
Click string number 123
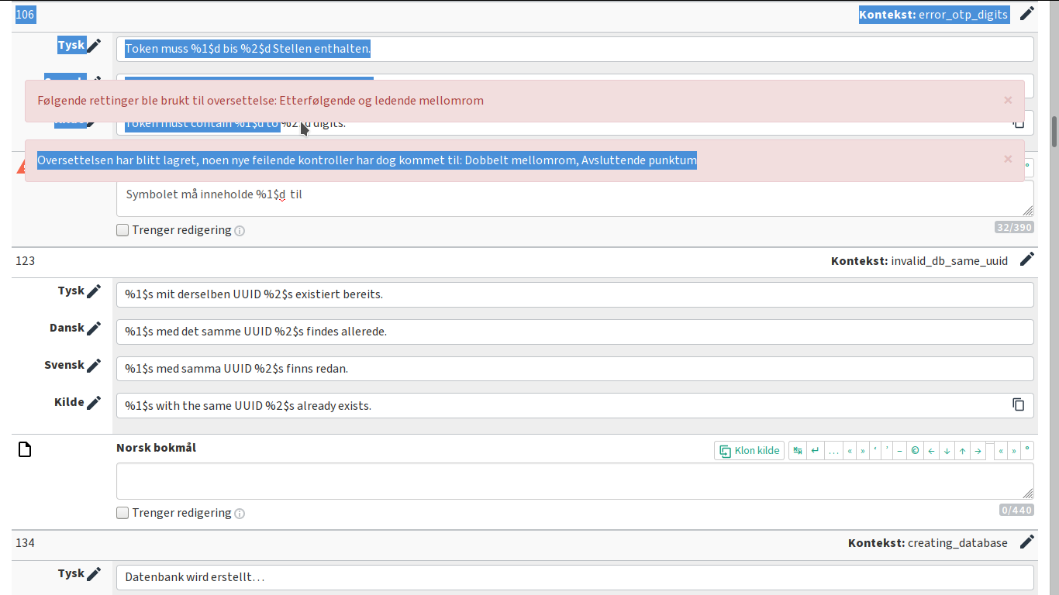(x=26, y=261)
